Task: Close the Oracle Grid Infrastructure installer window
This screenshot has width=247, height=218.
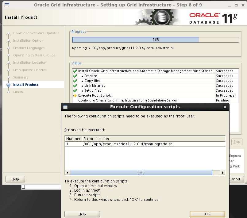Action: tap(243, 5)
